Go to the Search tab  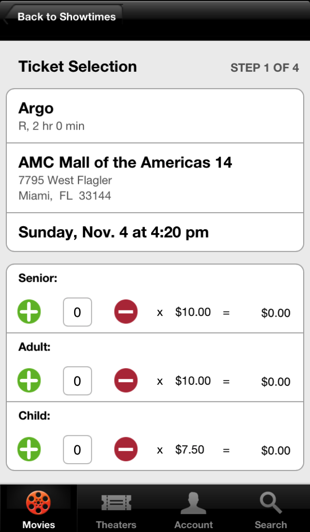(x=271, y=508)
